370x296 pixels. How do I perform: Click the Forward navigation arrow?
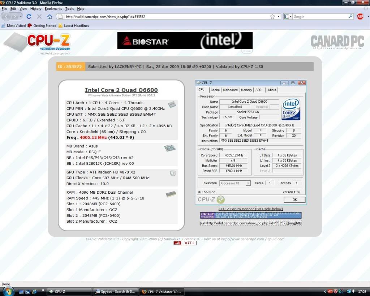click(x=14, y=17)
